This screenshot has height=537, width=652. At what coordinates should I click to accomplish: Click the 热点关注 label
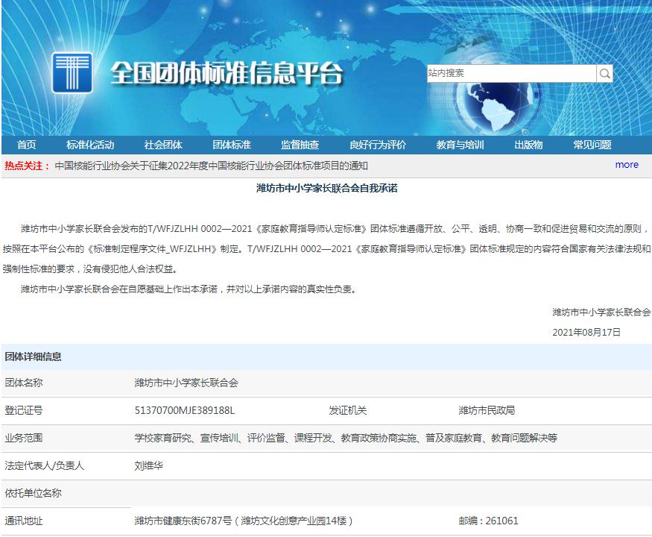[x=26, y=166]
